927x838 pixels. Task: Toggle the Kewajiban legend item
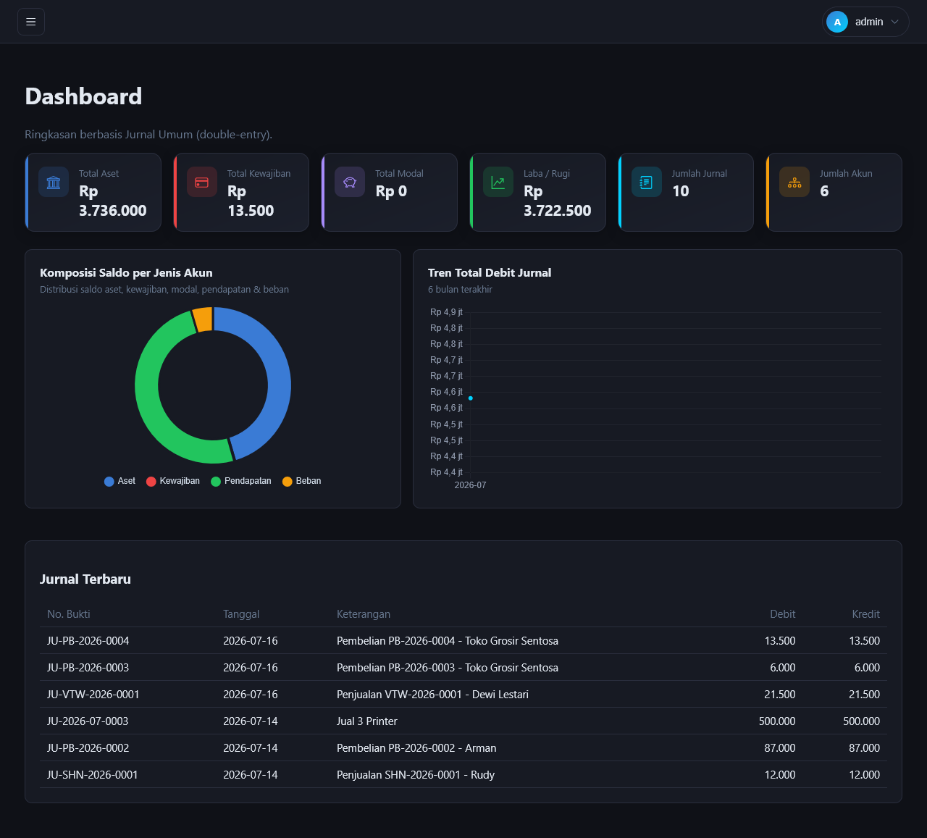pyautogui.click(x=173, y=481)
